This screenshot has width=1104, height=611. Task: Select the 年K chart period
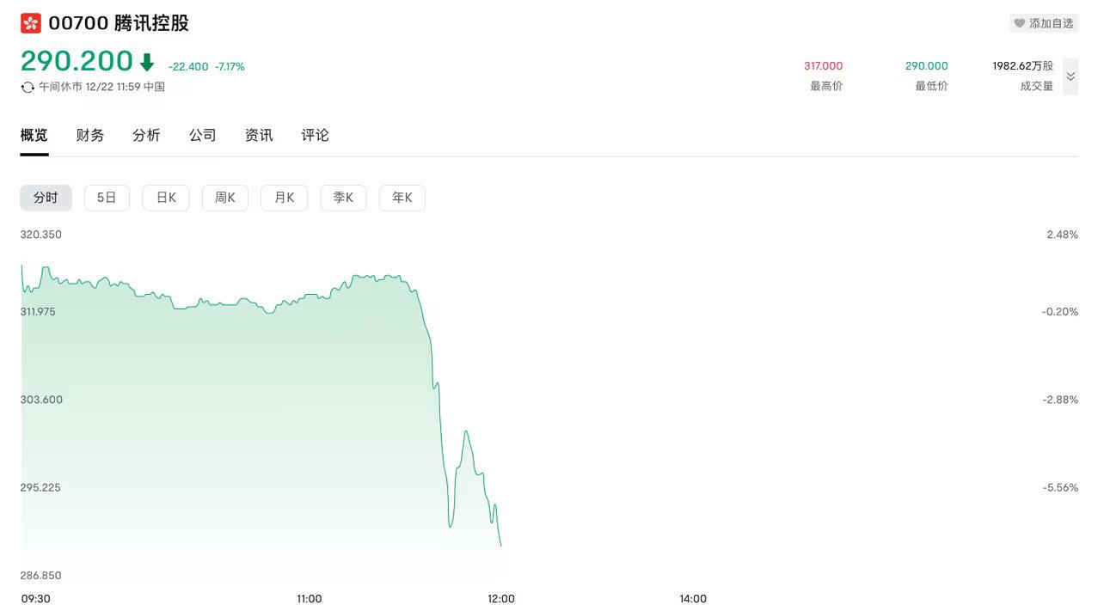tap(402, 198)
